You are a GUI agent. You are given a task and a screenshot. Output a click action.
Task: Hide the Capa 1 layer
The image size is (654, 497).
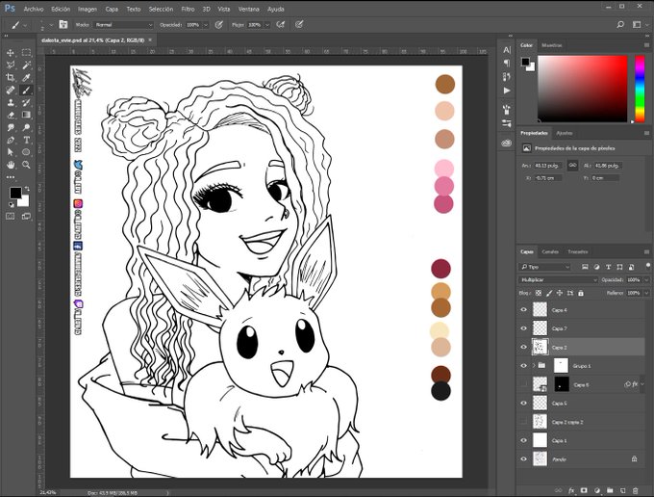(x=524, y=440)
